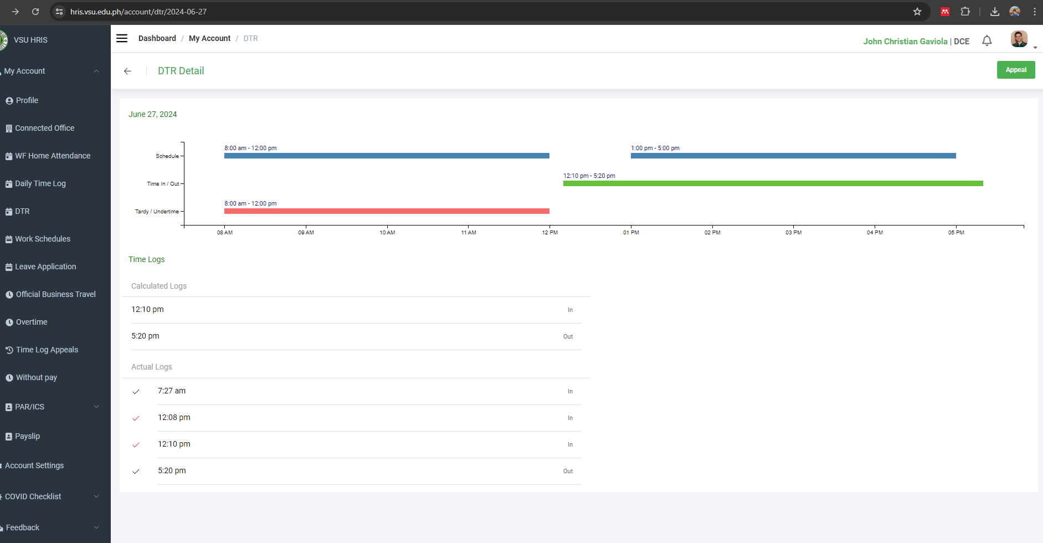Click the hamburger menu icon
This screenshot has height=543, width=1043.
(122, 38)
